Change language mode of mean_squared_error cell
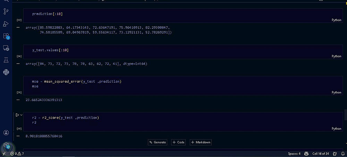 pyautogui.click(x=336, y=92)
